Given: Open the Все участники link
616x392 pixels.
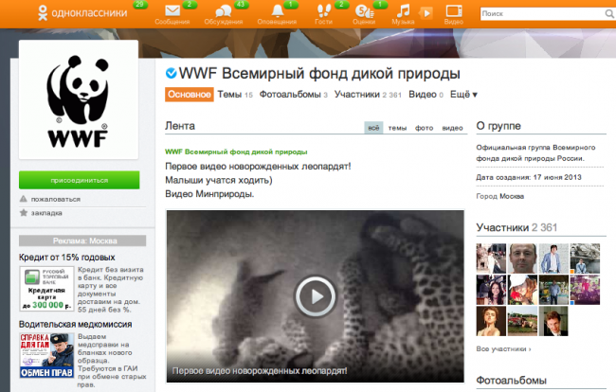Looking at the screenshot, I should [x=503, y=348].
